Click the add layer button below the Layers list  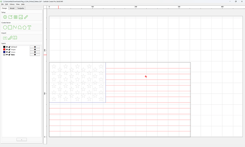coord(22,140)
